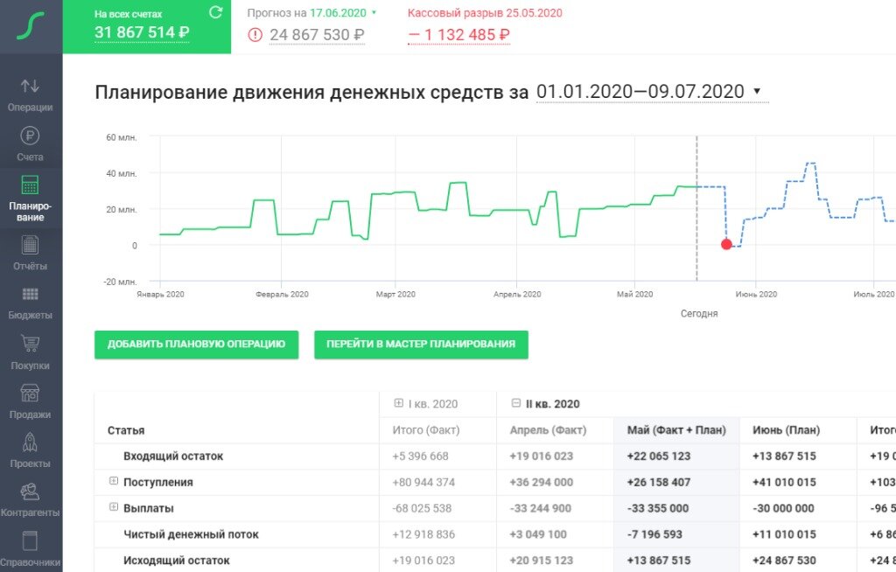Open the Продажи storefront icon
Screen dimensions: 896x572
(x=31, y=393)
